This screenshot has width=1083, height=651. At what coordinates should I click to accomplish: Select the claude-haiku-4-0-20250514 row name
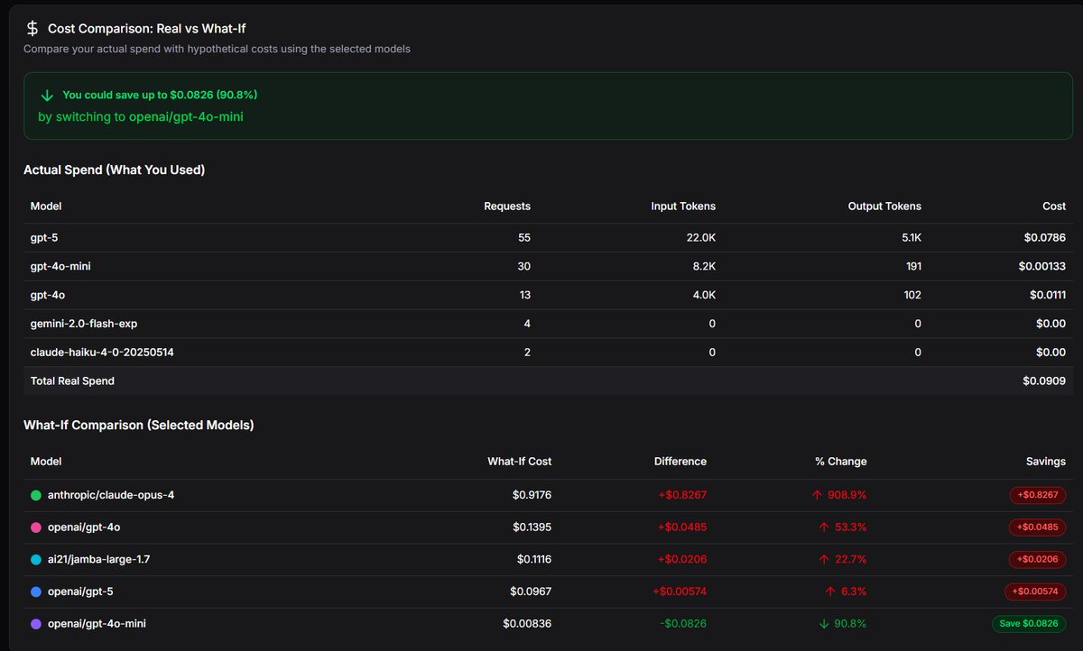point(102,353)
